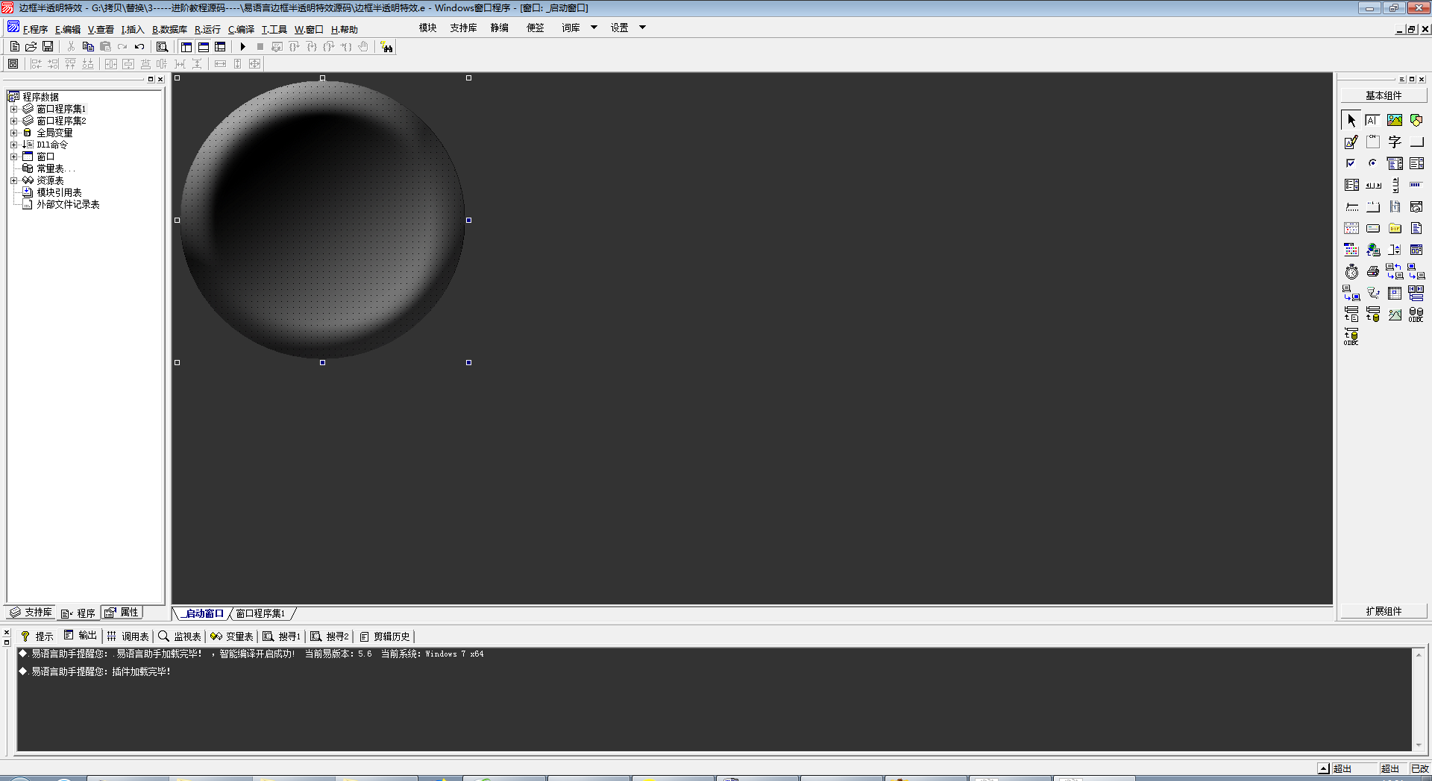Select the arrow pointer tool in component box
Viewport: 1432px width, 781px height.
pyautogui.click(x=1351, y=120)
